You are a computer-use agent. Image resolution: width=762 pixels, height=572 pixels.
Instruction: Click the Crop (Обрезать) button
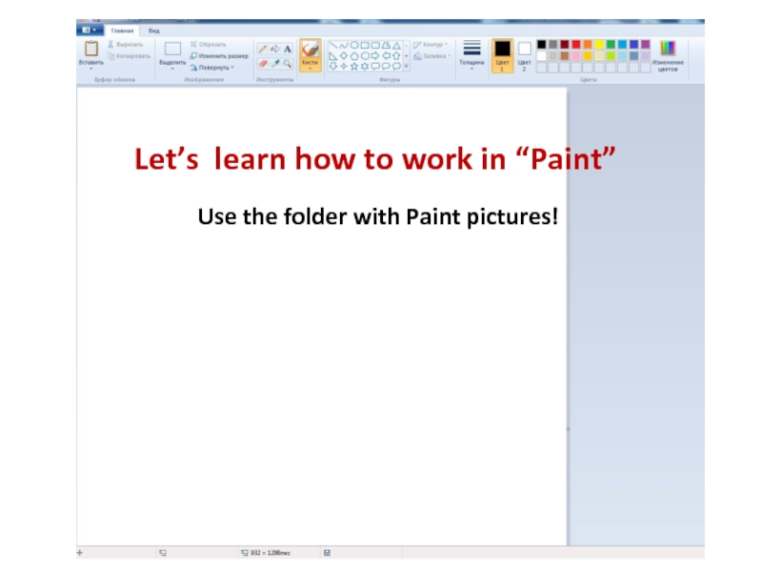coord(208,44)
